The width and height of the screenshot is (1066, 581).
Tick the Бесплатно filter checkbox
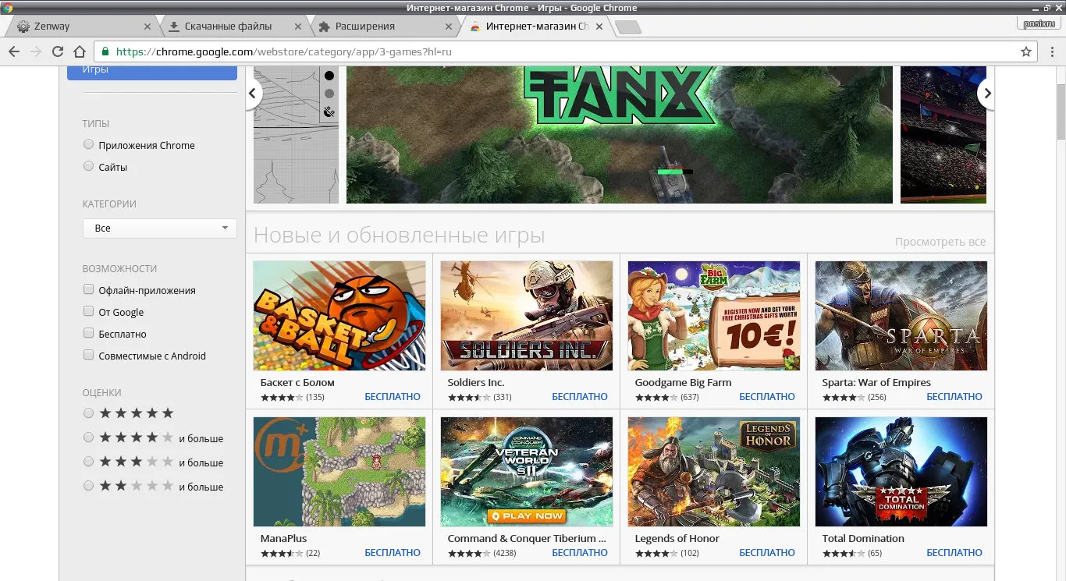[x=88, y=333]
